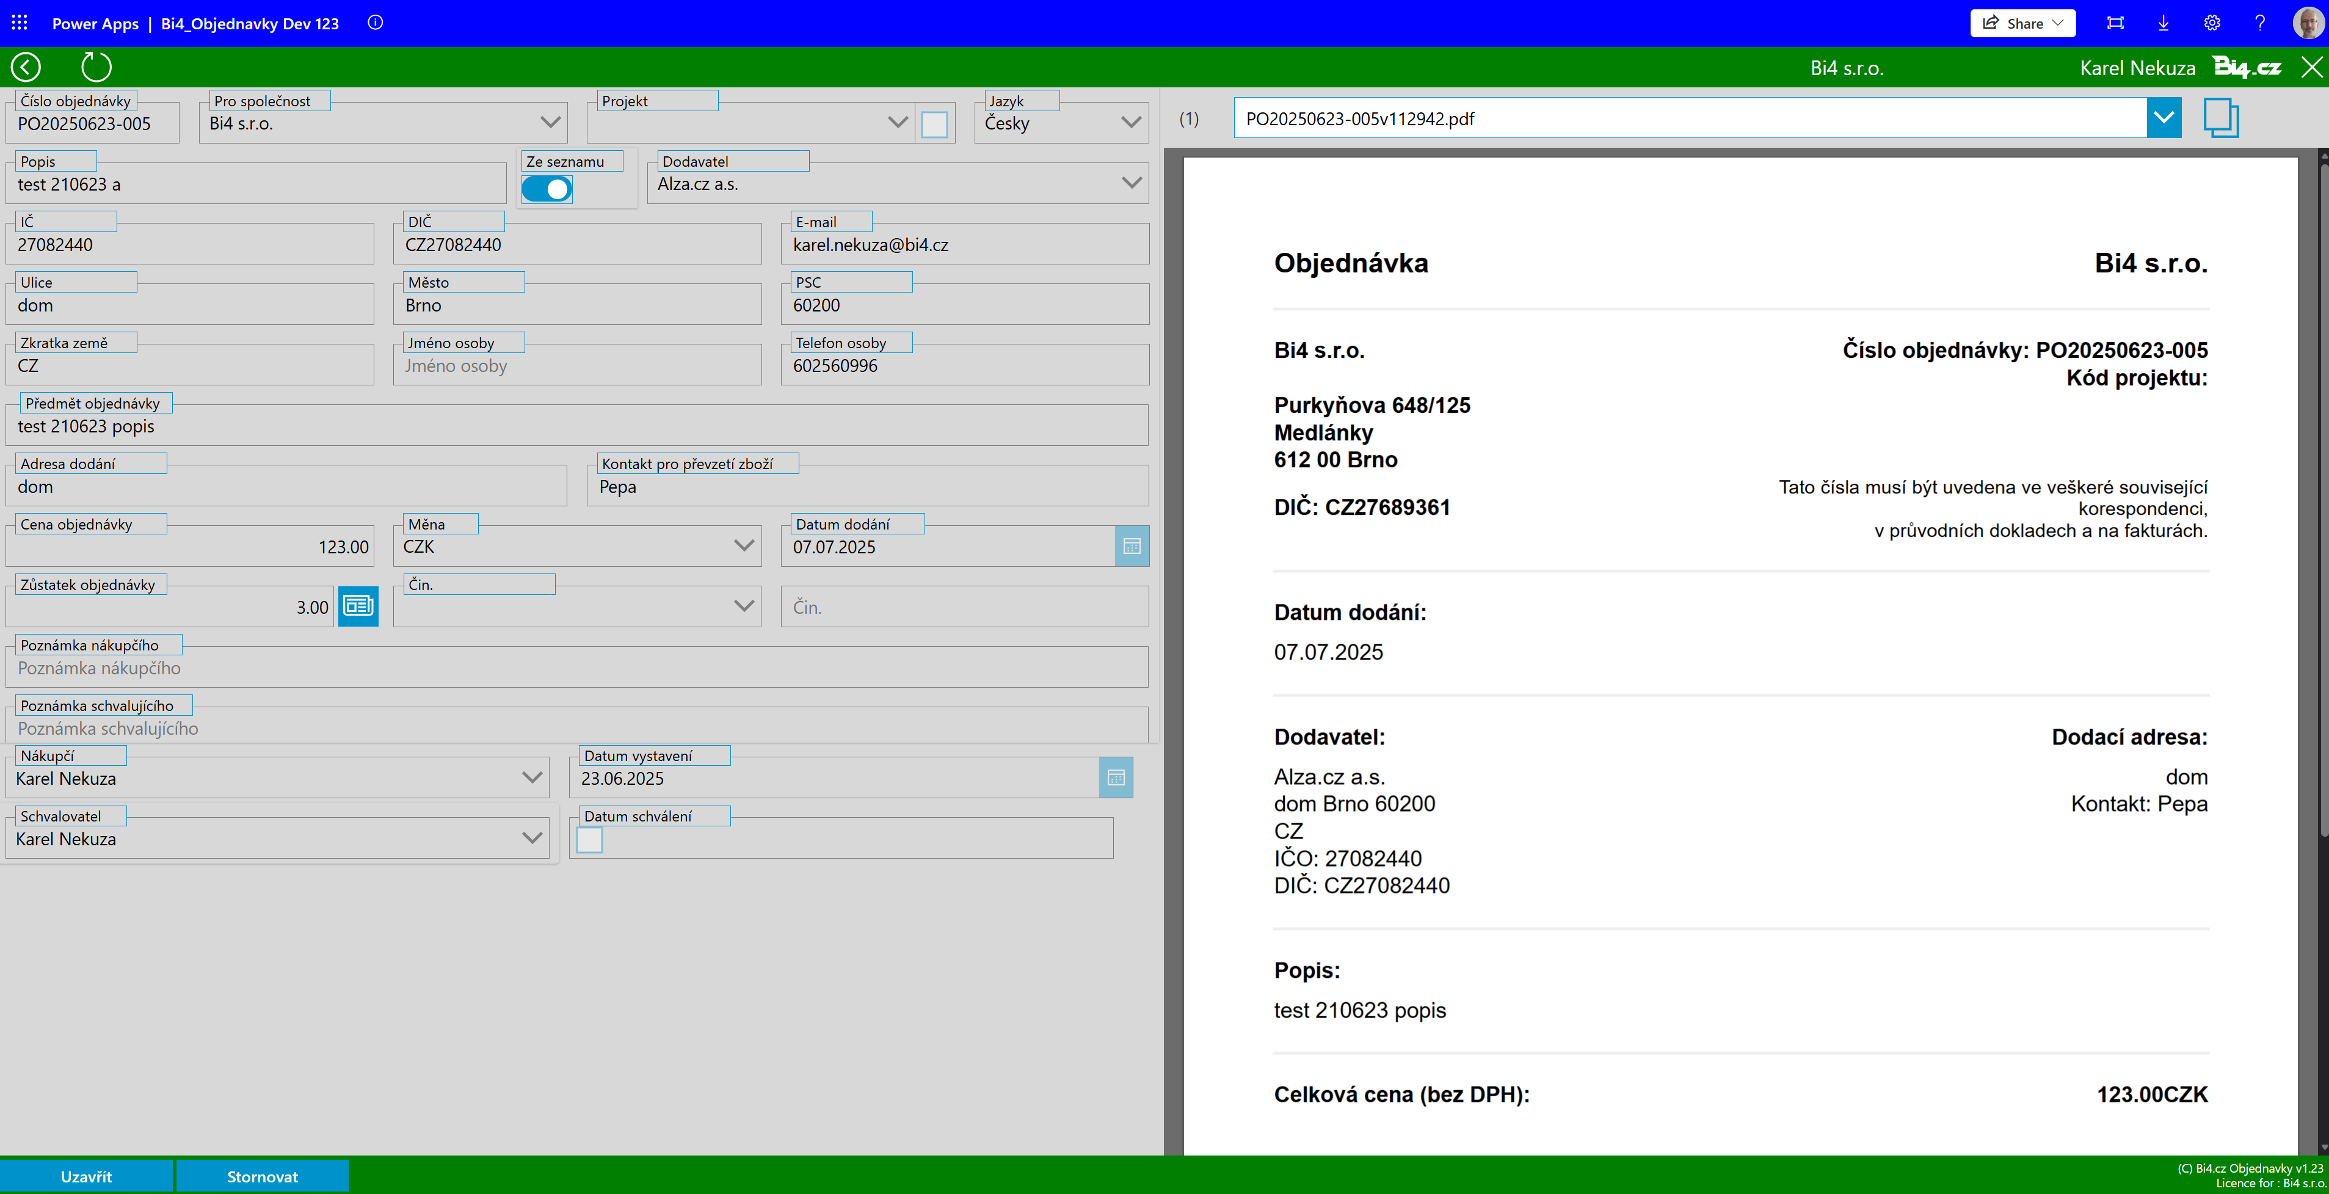Screen dimensions: 2329x1194
Task: Open the copy PDF document icon
Action: pos(2220,118)
